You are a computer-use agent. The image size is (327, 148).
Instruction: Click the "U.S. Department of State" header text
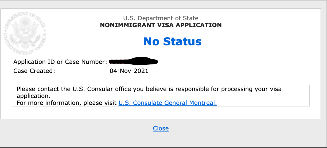click(161, 18)
